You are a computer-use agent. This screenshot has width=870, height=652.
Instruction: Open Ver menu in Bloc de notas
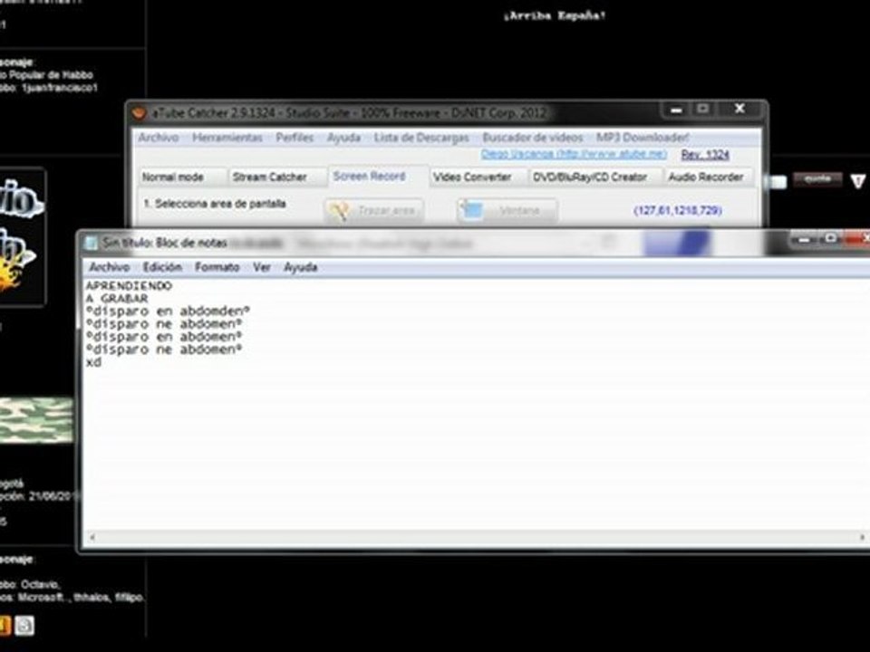[261, 267]
